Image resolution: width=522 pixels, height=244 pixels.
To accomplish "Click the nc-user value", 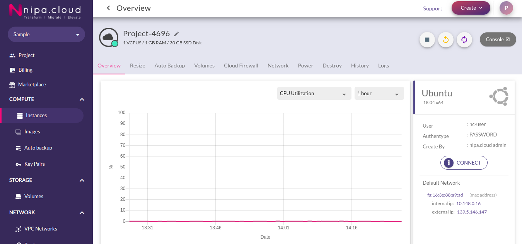I will (x=477, y=125).
